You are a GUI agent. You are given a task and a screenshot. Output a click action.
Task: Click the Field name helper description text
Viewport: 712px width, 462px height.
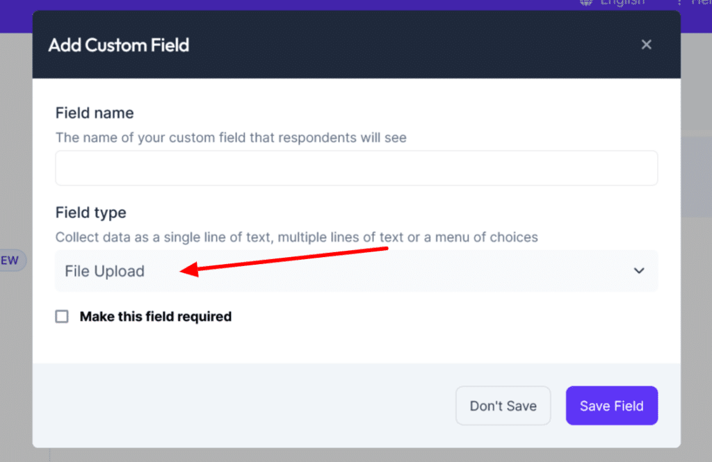pos(231,138)
